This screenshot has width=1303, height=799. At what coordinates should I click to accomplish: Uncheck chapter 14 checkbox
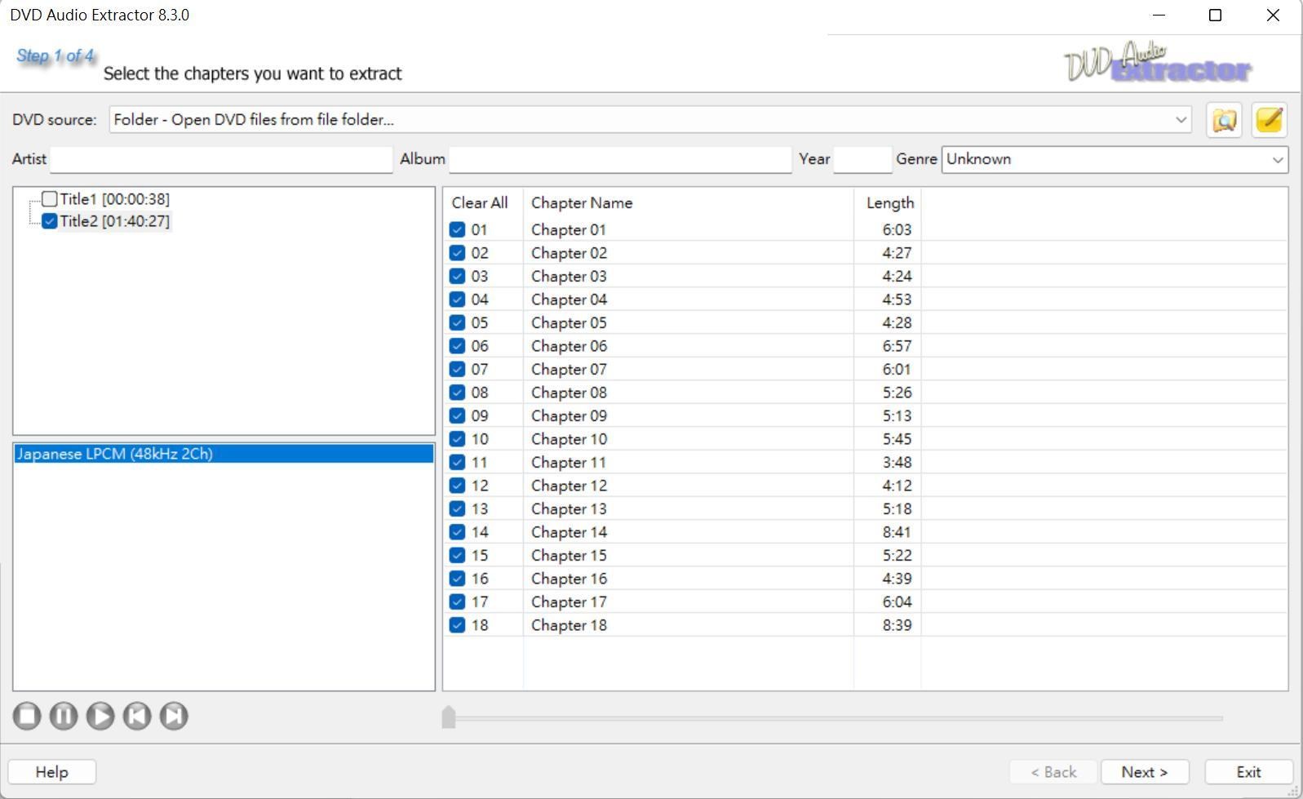pyautogui.click(x=457, y=532)
